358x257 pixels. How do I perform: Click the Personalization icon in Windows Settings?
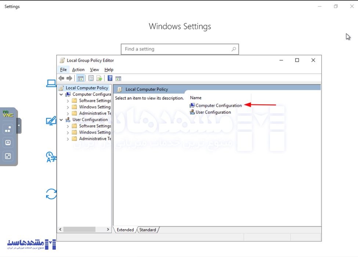[x=51, y=120]
